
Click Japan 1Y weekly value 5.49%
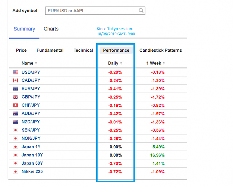[158, 147]
